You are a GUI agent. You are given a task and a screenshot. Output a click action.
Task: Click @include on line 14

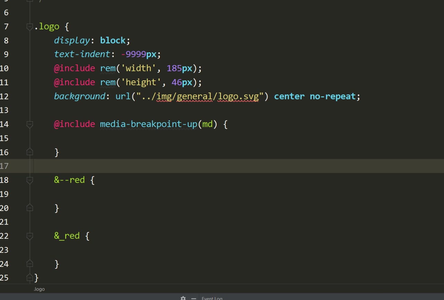(x=75, y=124)
